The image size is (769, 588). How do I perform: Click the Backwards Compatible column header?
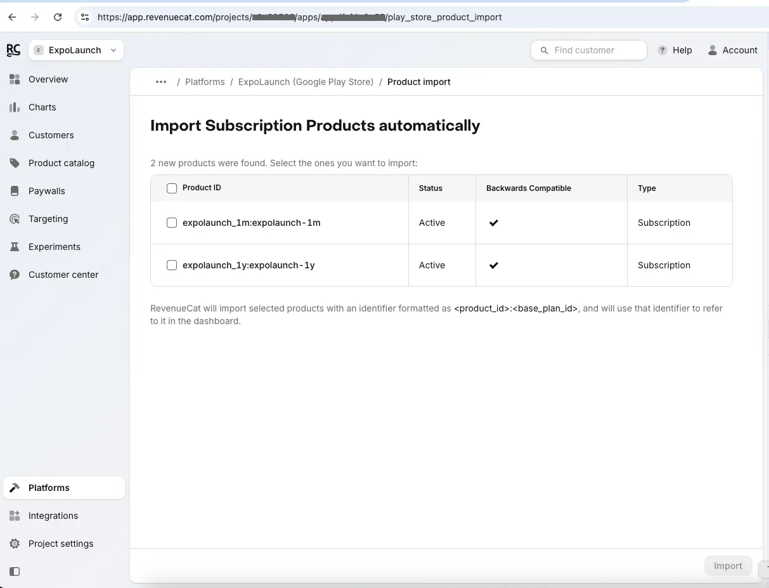(x=529, y=188)
